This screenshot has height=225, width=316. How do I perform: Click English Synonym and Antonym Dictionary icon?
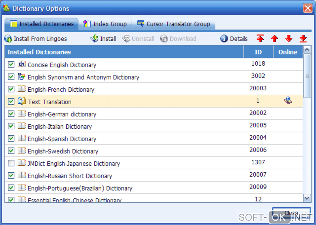coord(22,76)
